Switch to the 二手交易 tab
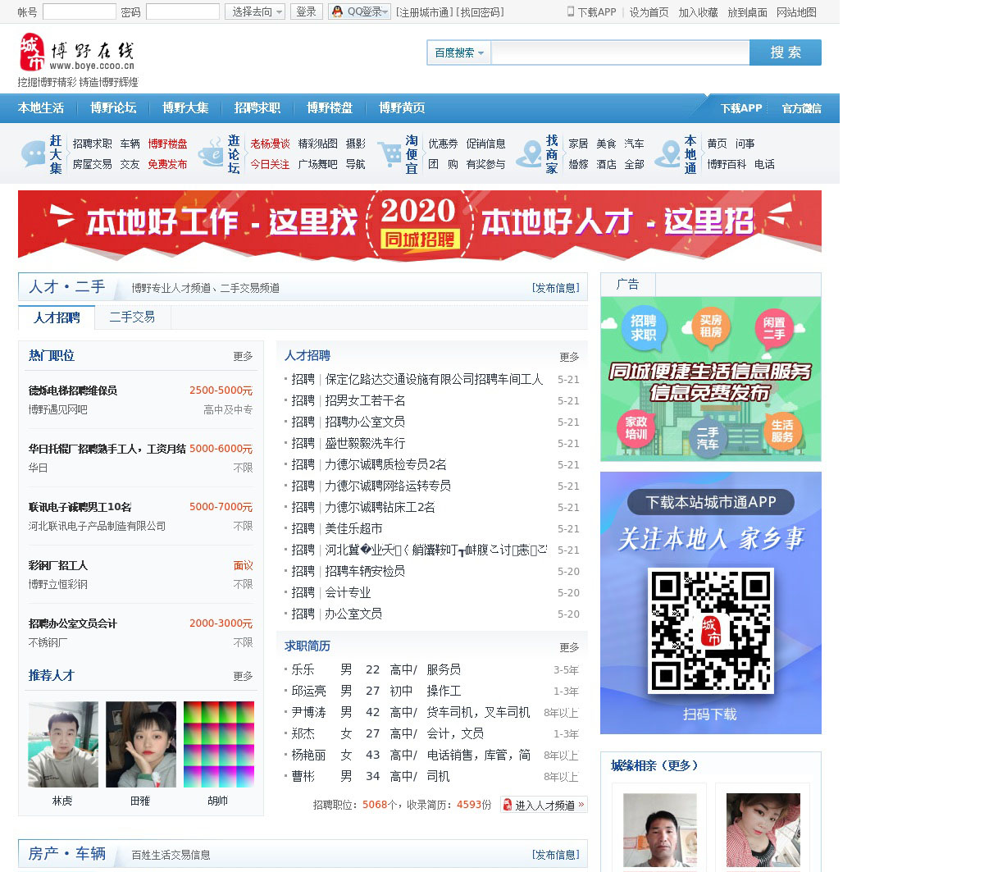The height and width of the screenshot is (872, 984). pos(132,317)
